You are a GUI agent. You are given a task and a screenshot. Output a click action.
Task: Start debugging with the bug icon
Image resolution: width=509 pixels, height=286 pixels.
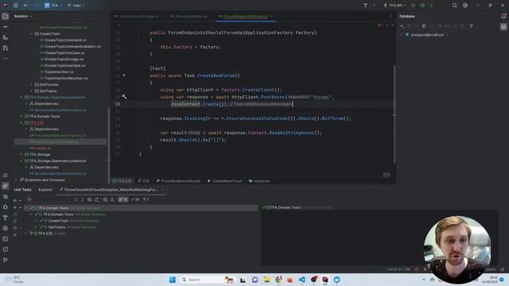(x=422, y=6)
